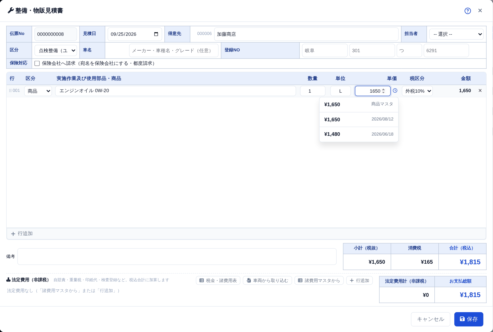Viewport: 493px width, 332px height.
Task: Close the estimate dialog with the X icon
Action: point(480,11)
